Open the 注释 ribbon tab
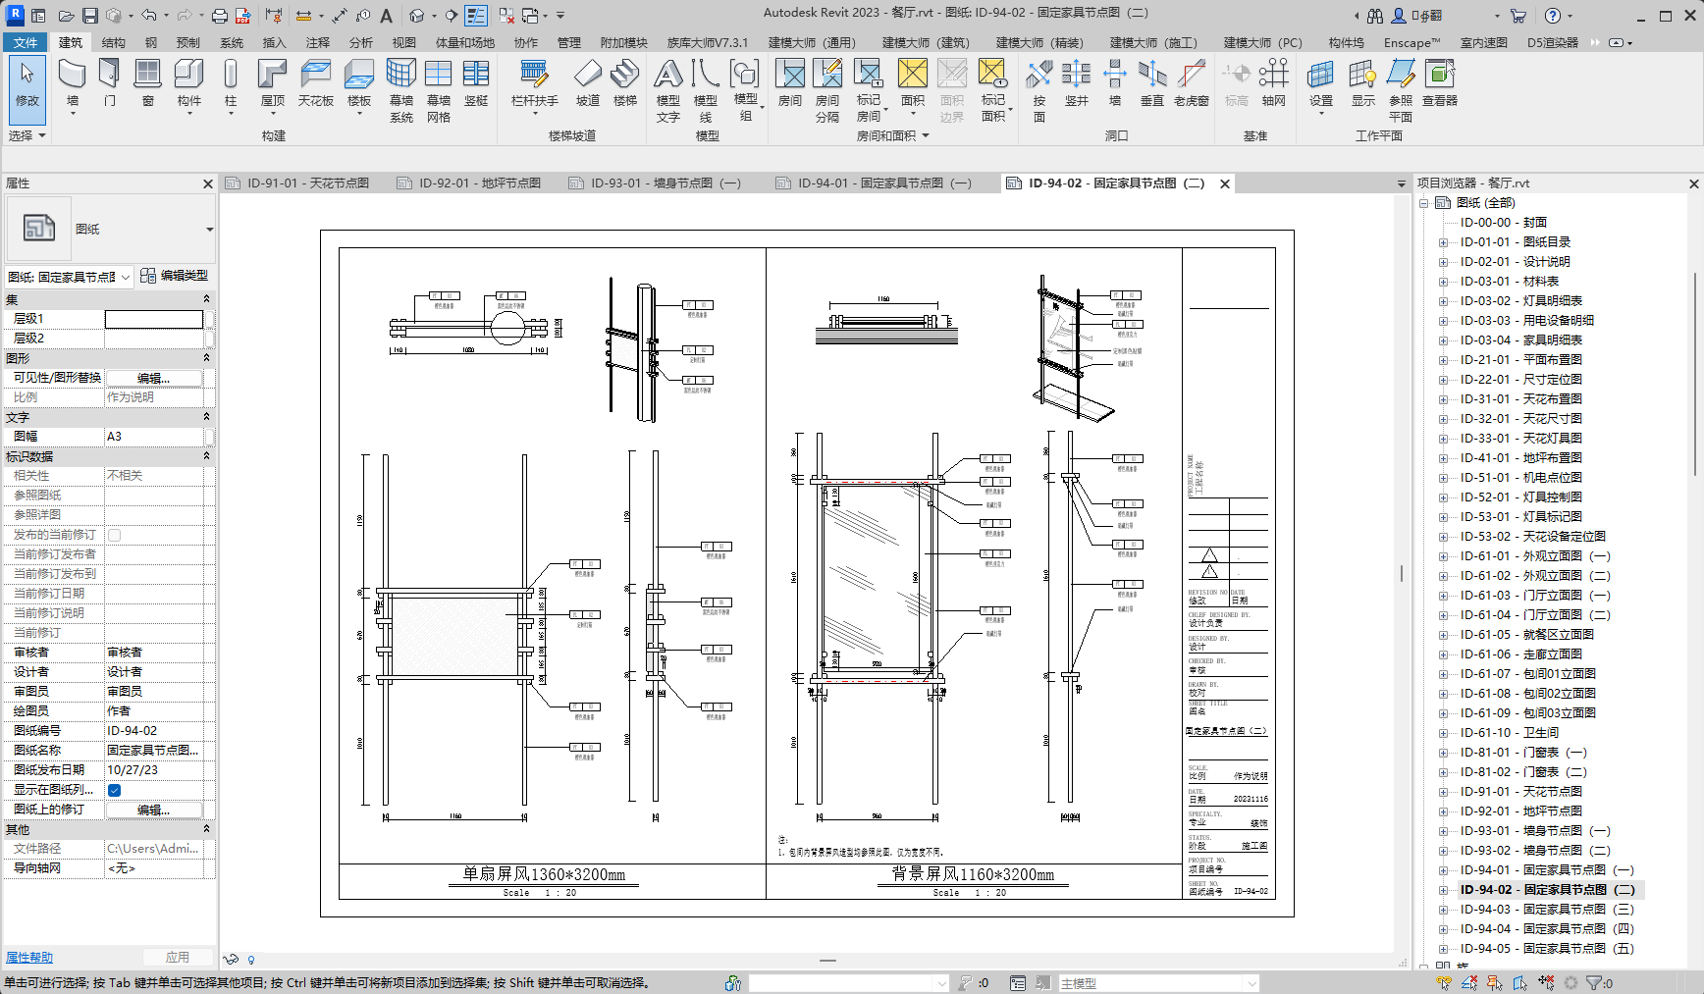Viewport: 1704px width, 994px height. (x=317, y=42)
